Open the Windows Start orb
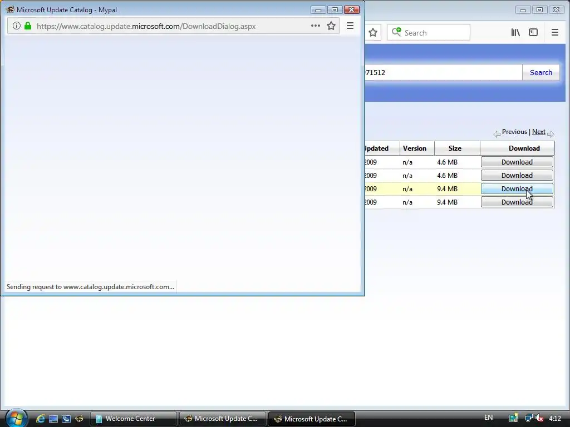570x427 pixels. [x=16, y=418]
